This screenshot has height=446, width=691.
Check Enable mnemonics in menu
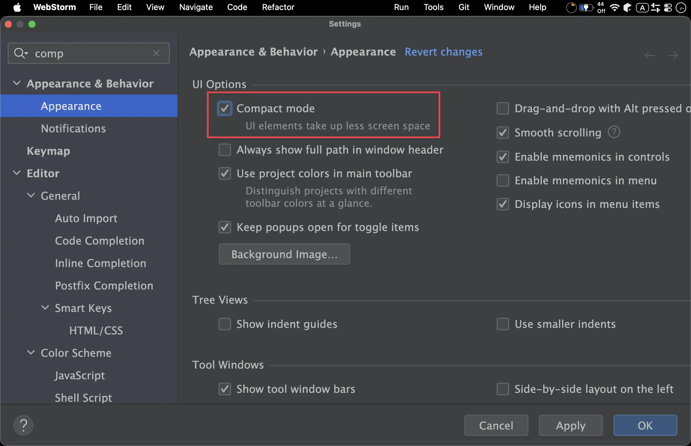click(503, 180)
